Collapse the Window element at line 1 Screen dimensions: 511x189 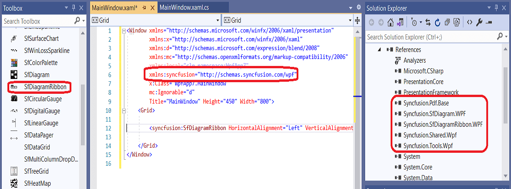(124, 31)
